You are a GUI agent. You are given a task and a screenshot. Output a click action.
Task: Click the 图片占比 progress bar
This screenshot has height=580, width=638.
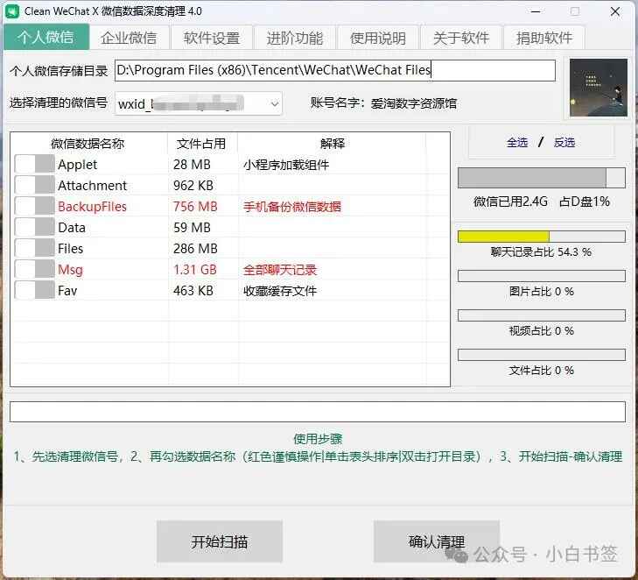542,276
